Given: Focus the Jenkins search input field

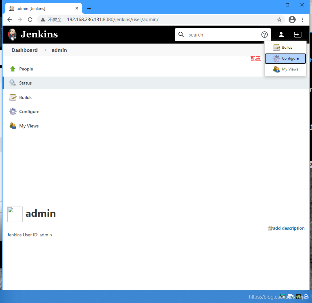Looking at the screenshot, I should pyautogui.click(x=223, y=35).
